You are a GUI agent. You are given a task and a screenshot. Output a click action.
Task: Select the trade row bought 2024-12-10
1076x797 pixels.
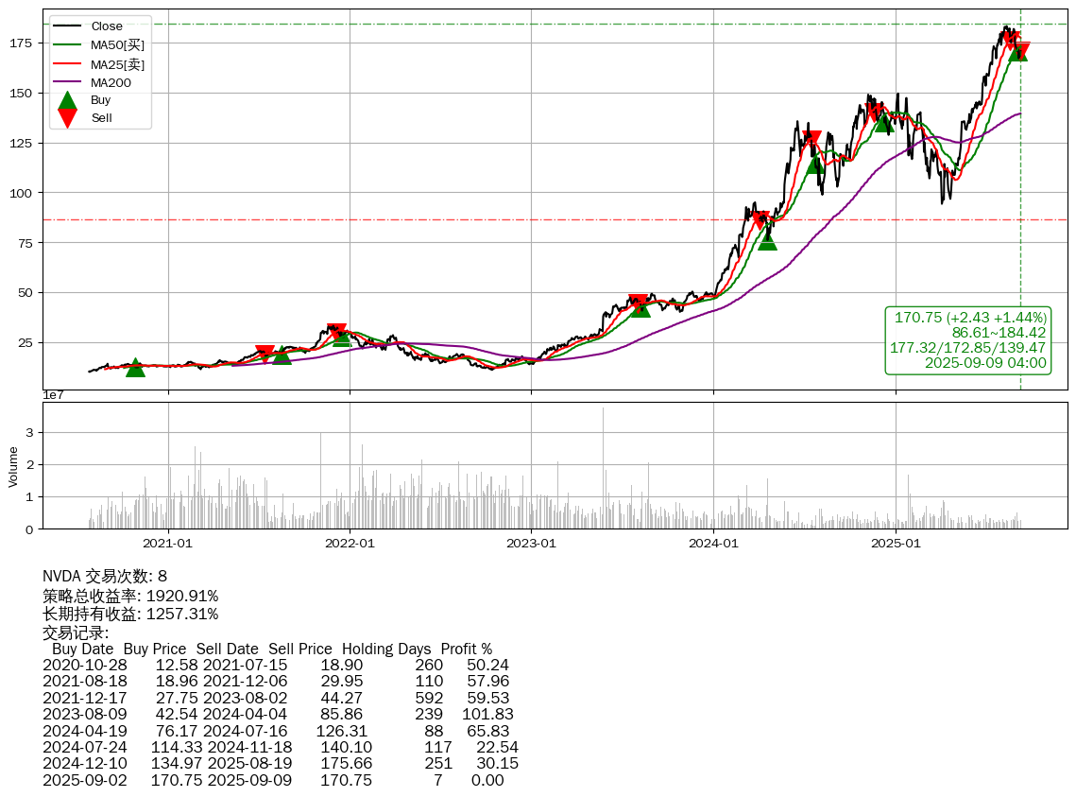(x=280, y=764)
